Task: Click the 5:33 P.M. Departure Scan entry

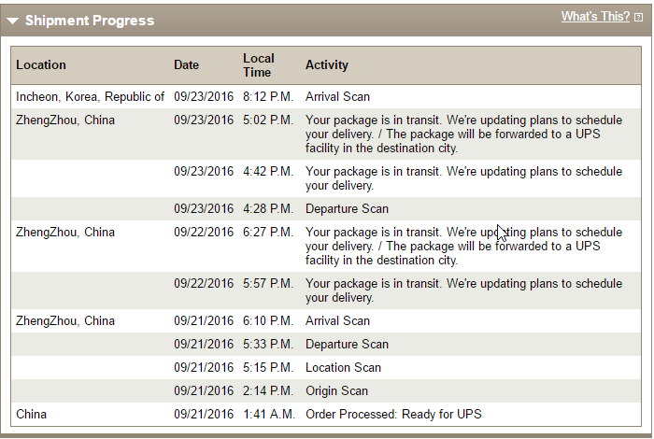Action: 347,345
